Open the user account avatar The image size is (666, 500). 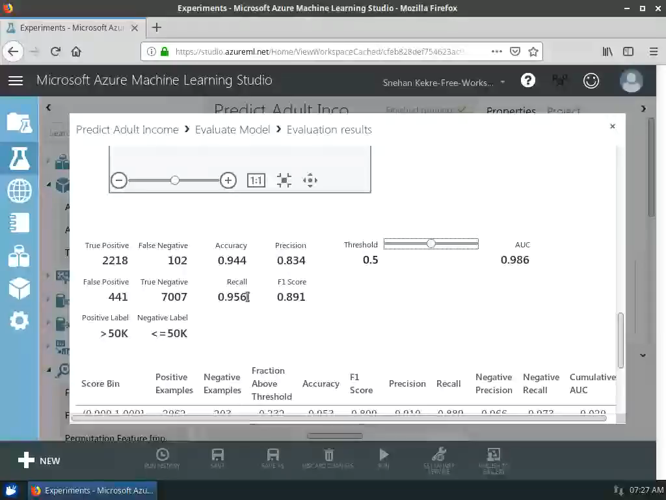click(631, 80)
